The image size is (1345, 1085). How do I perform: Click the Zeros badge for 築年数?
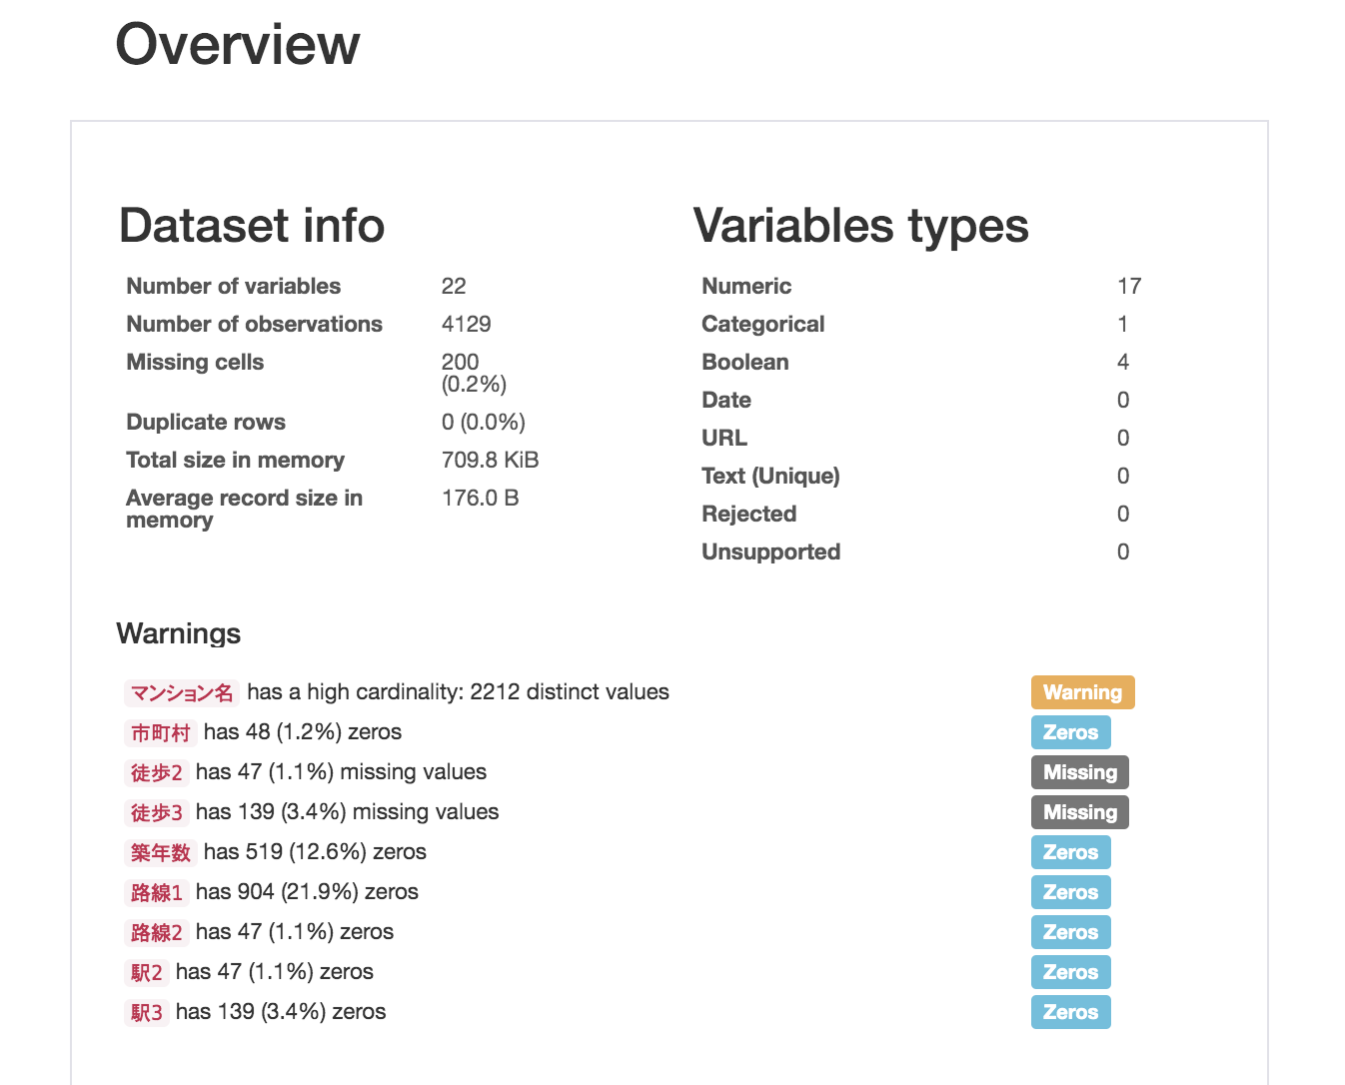1070,852
